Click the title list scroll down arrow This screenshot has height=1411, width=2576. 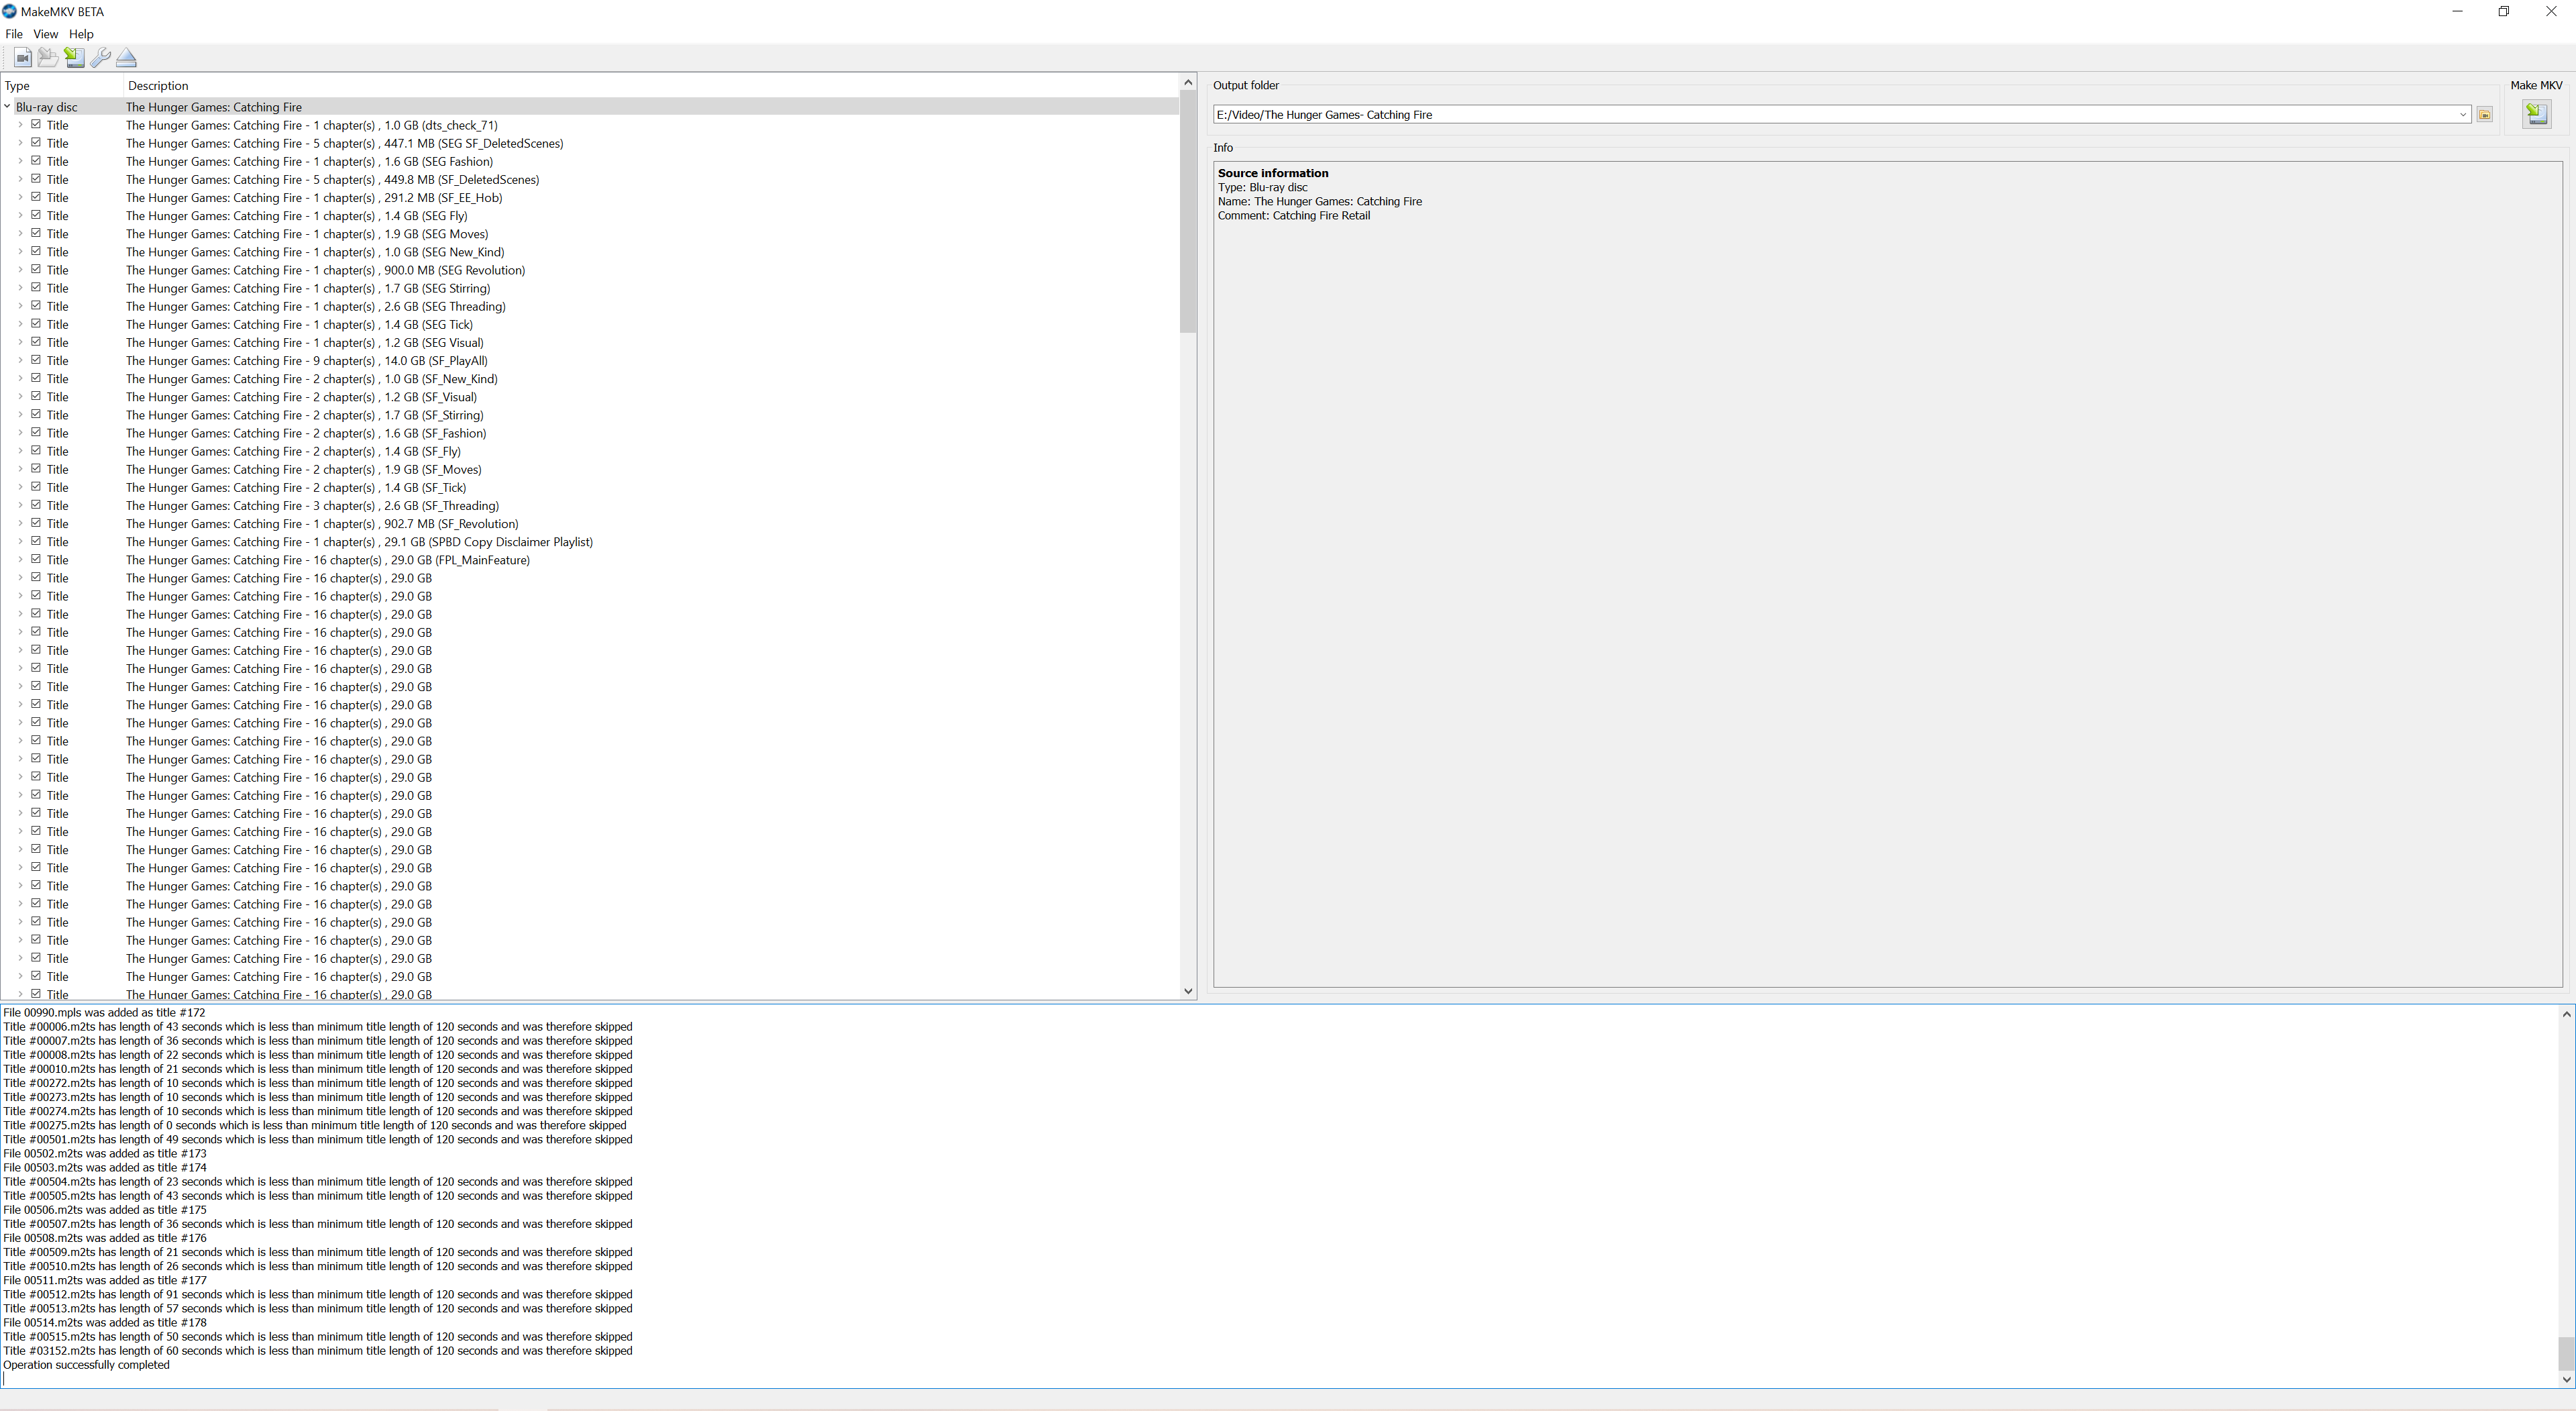point(1188,991)
